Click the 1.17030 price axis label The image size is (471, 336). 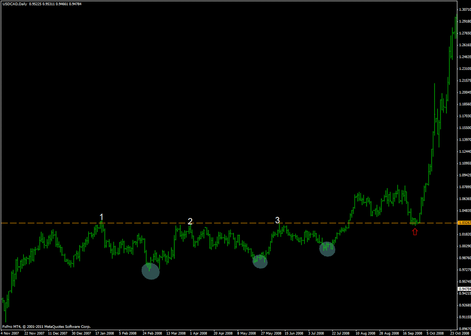coord(464,116)
